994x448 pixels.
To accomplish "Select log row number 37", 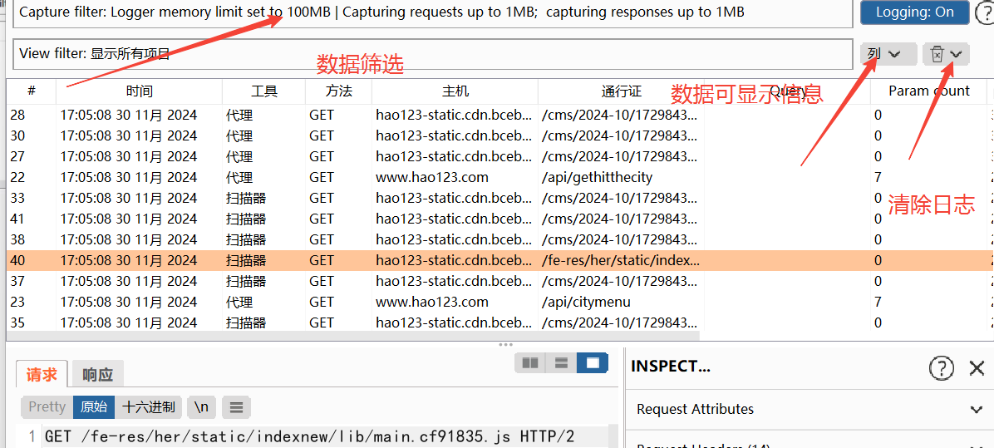I will click(499, 281).
